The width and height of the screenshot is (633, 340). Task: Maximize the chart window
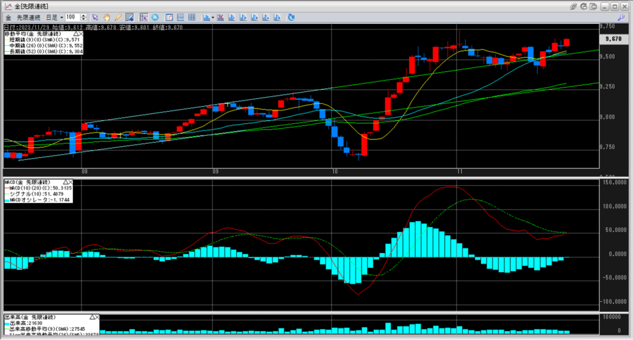pos(614,6)
